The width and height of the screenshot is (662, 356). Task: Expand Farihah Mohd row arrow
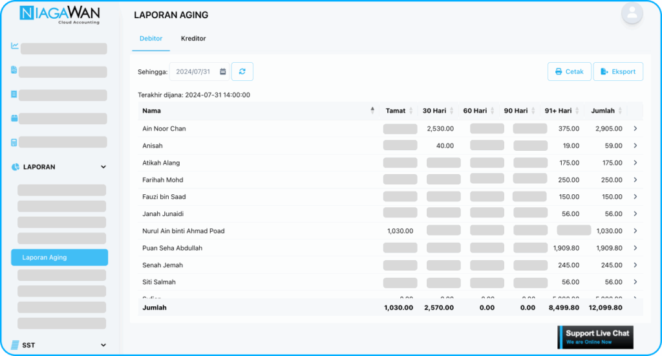[x=635, y=180]
